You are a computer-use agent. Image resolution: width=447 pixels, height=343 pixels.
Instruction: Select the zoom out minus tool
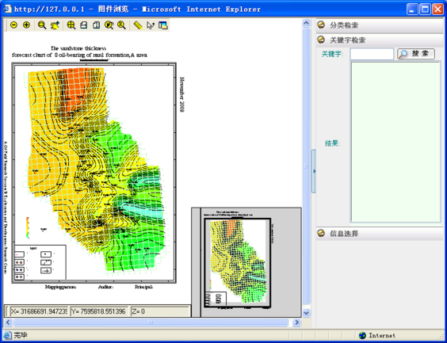[13, 25]
